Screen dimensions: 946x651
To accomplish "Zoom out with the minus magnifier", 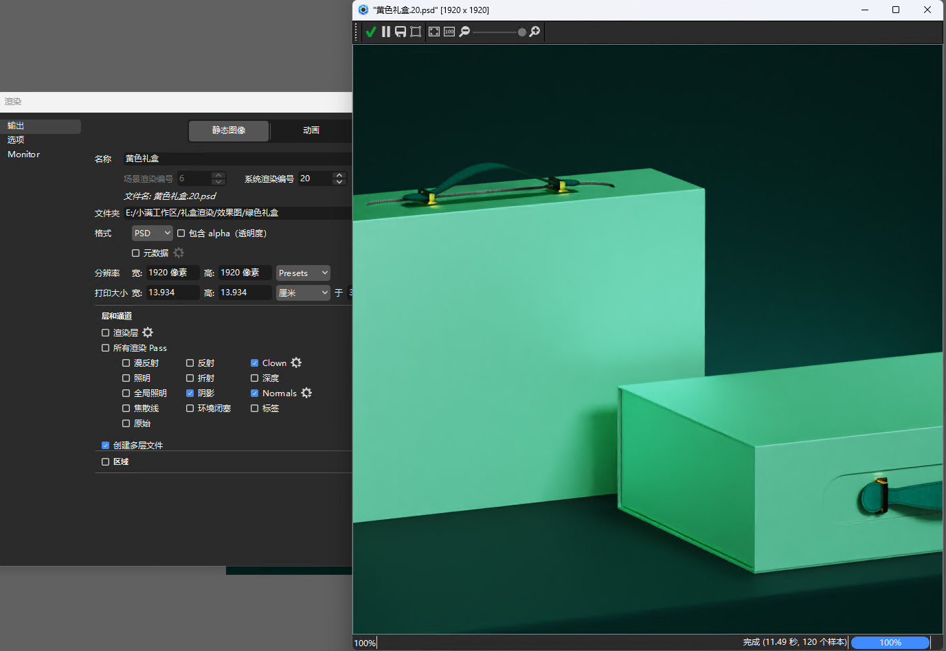I will click(464, 32).
